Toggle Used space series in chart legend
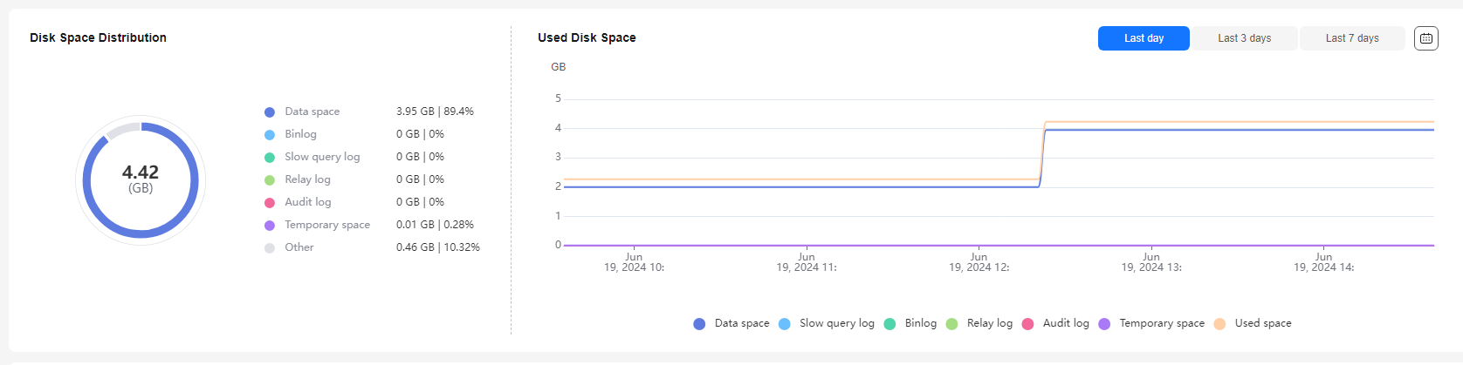The image size is (1463, 365). pyautogui.click(x=1253, y=323)
